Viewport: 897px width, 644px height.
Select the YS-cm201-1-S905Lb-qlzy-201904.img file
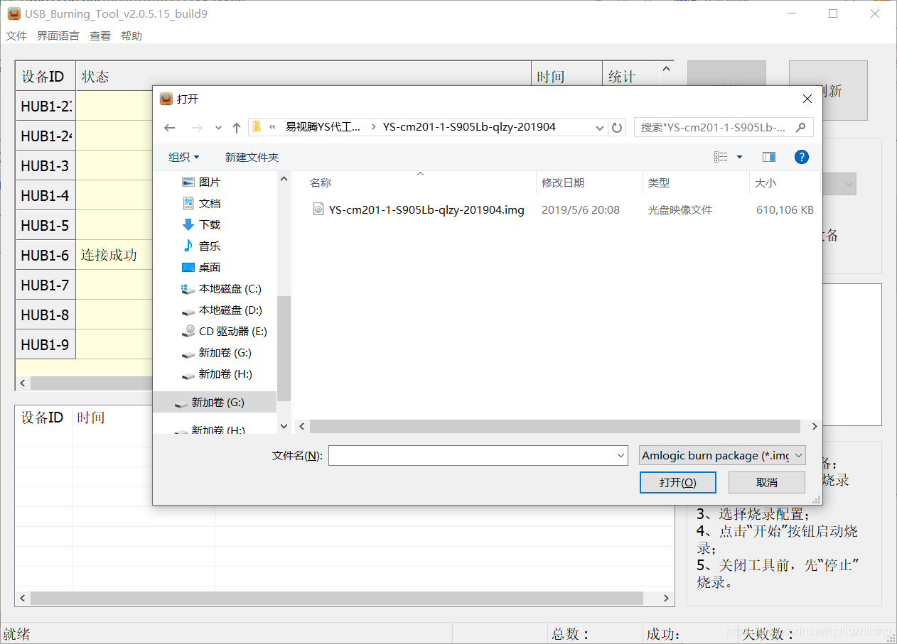point(426,210)
